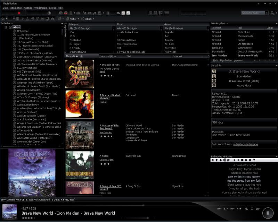Click the artist icon in Song Info

pos(214,76)
